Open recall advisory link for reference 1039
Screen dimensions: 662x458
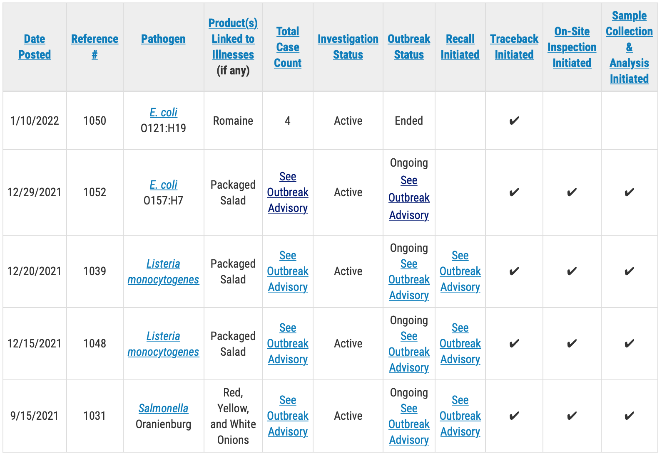(460, 271)
